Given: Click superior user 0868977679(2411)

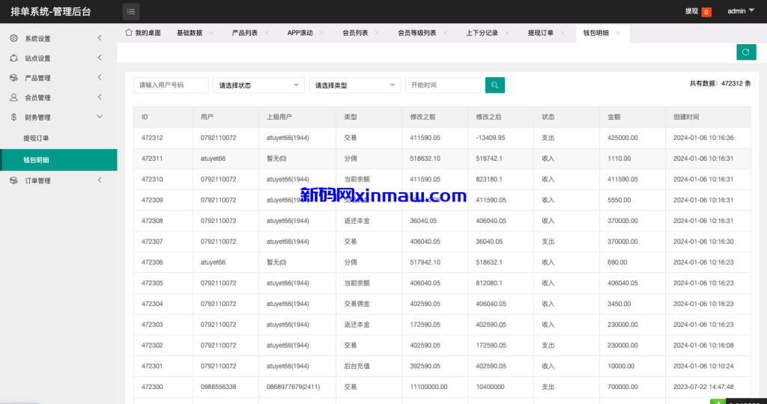Looking at the screenshot, I should pyautogui.click(x=293, y=387).
